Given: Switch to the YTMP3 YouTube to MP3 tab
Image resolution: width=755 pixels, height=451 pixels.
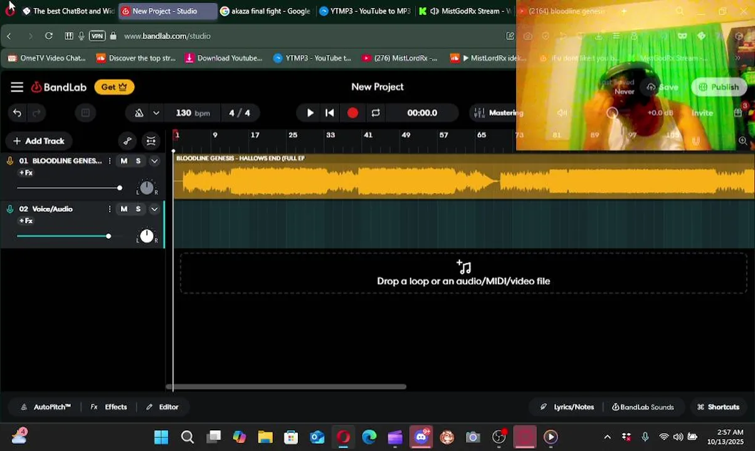Looking at the screenshot, I should click(x=364, y=11).
